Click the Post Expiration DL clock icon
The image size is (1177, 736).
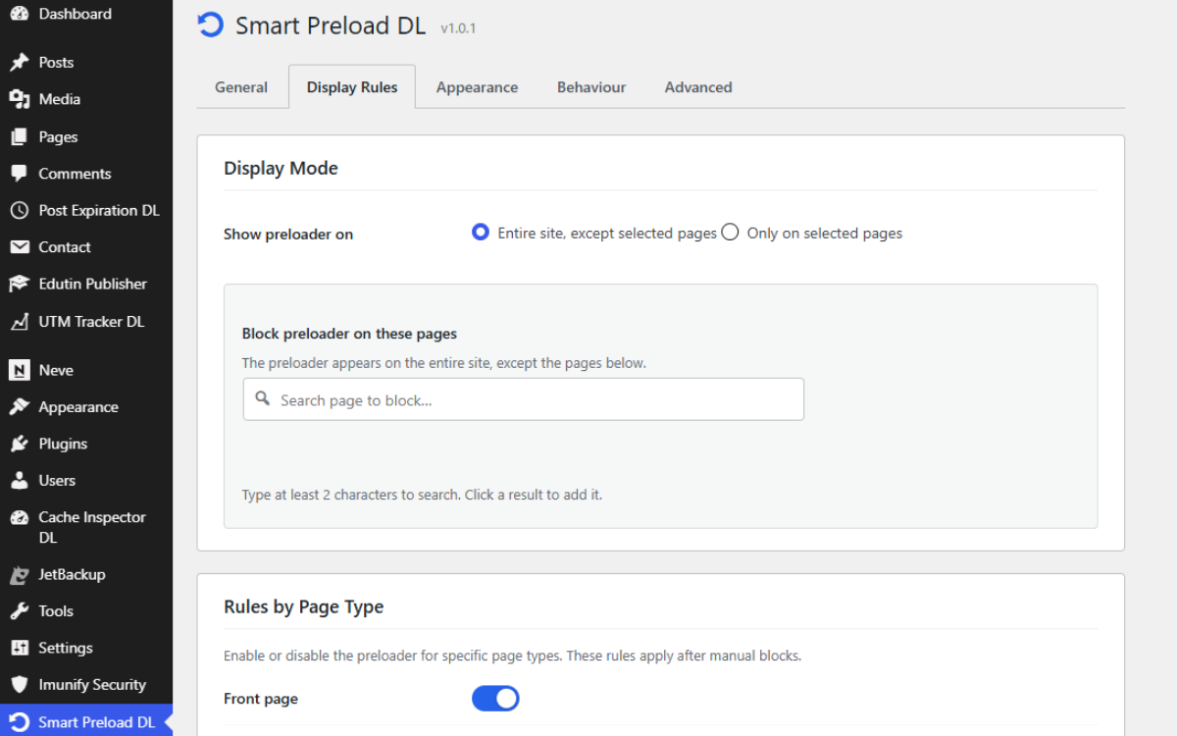19,210
